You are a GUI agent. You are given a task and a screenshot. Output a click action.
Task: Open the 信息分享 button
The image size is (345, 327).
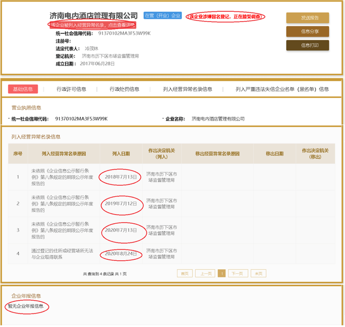(x=307, y=31)
